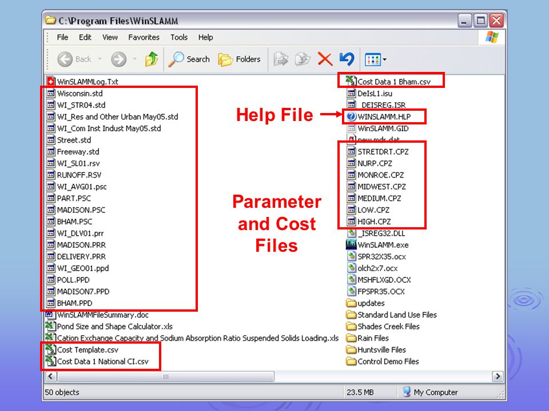Click the Copy To folder icon

[303, 59]
